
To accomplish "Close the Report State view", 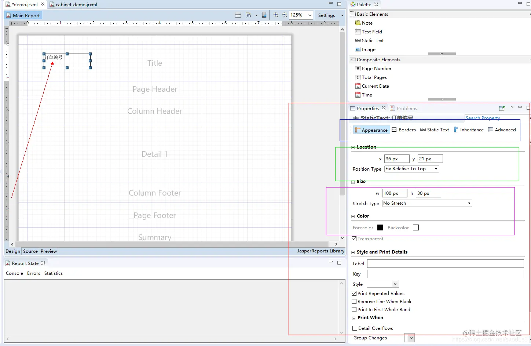I will click(x=43, y=263).
